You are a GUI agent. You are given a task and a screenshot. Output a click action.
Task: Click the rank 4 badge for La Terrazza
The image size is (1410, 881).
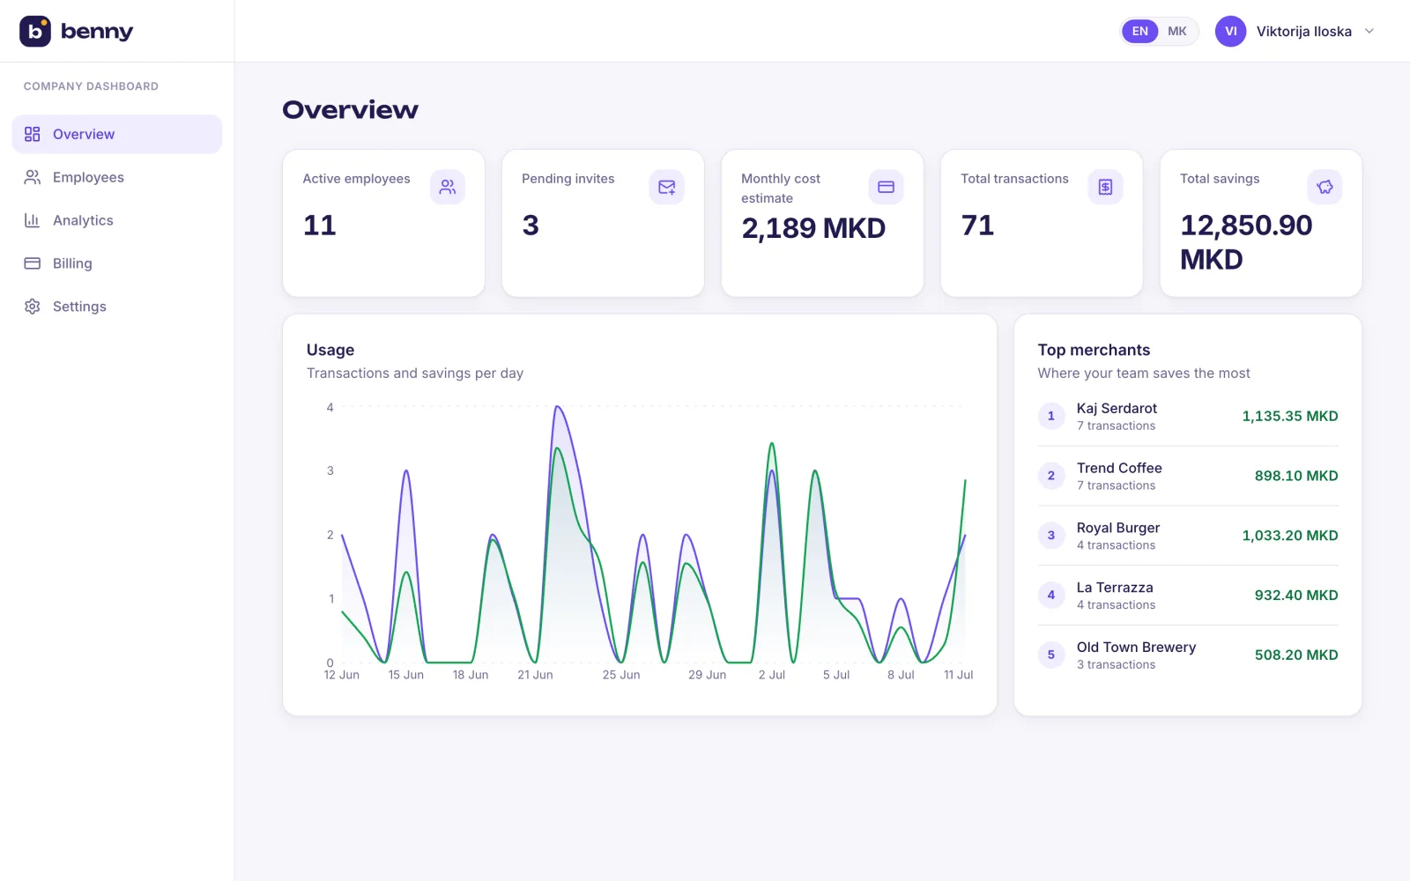[1051, 595]
